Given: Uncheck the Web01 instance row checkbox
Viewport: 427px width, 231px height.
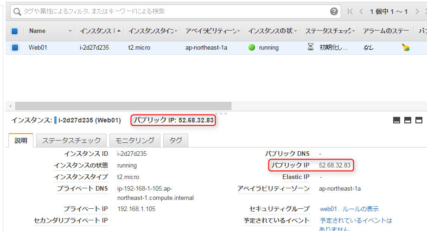Looking at the screenshot, I should coord(15,47).
